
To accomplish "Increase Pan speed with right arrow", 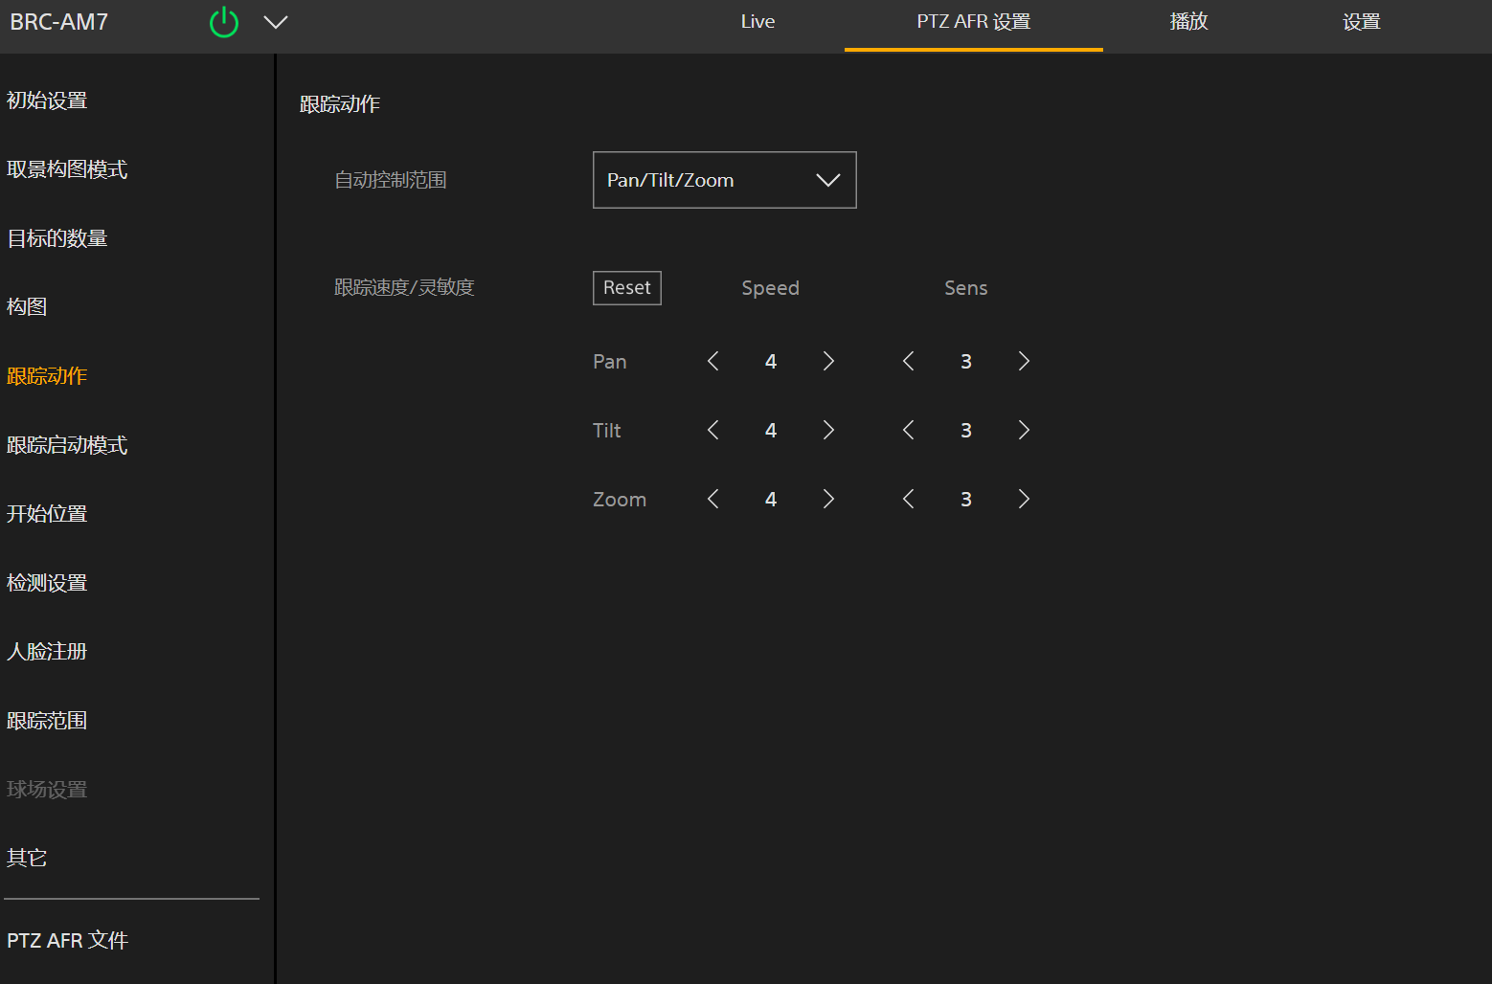I will [828, 361].
